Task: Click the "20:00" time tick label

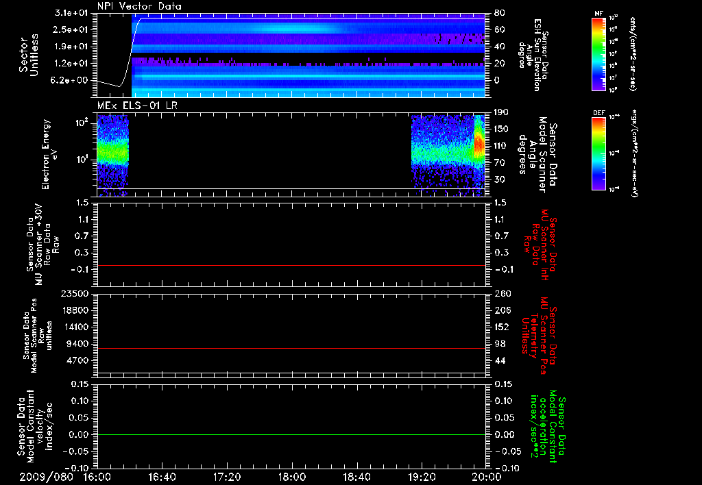Action: tap(487, 477)
